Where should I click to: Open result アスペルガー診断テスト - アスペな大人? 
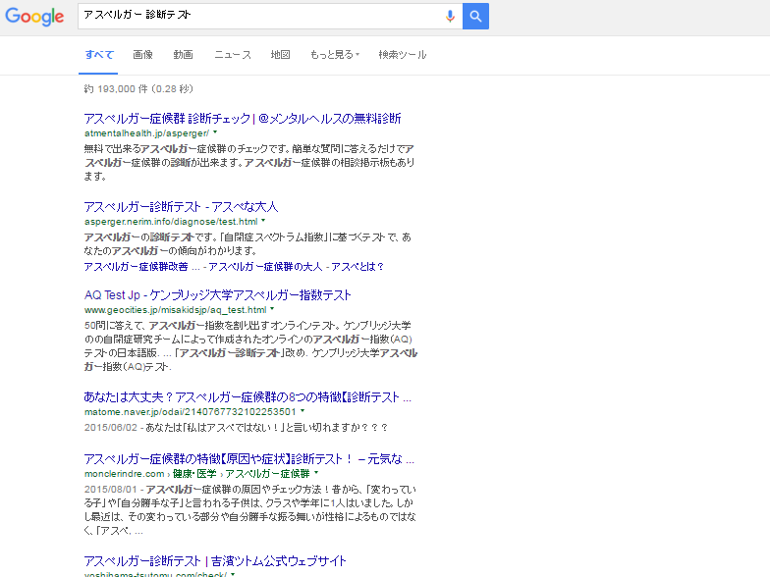pyautogui.click(x=181, y=206)
